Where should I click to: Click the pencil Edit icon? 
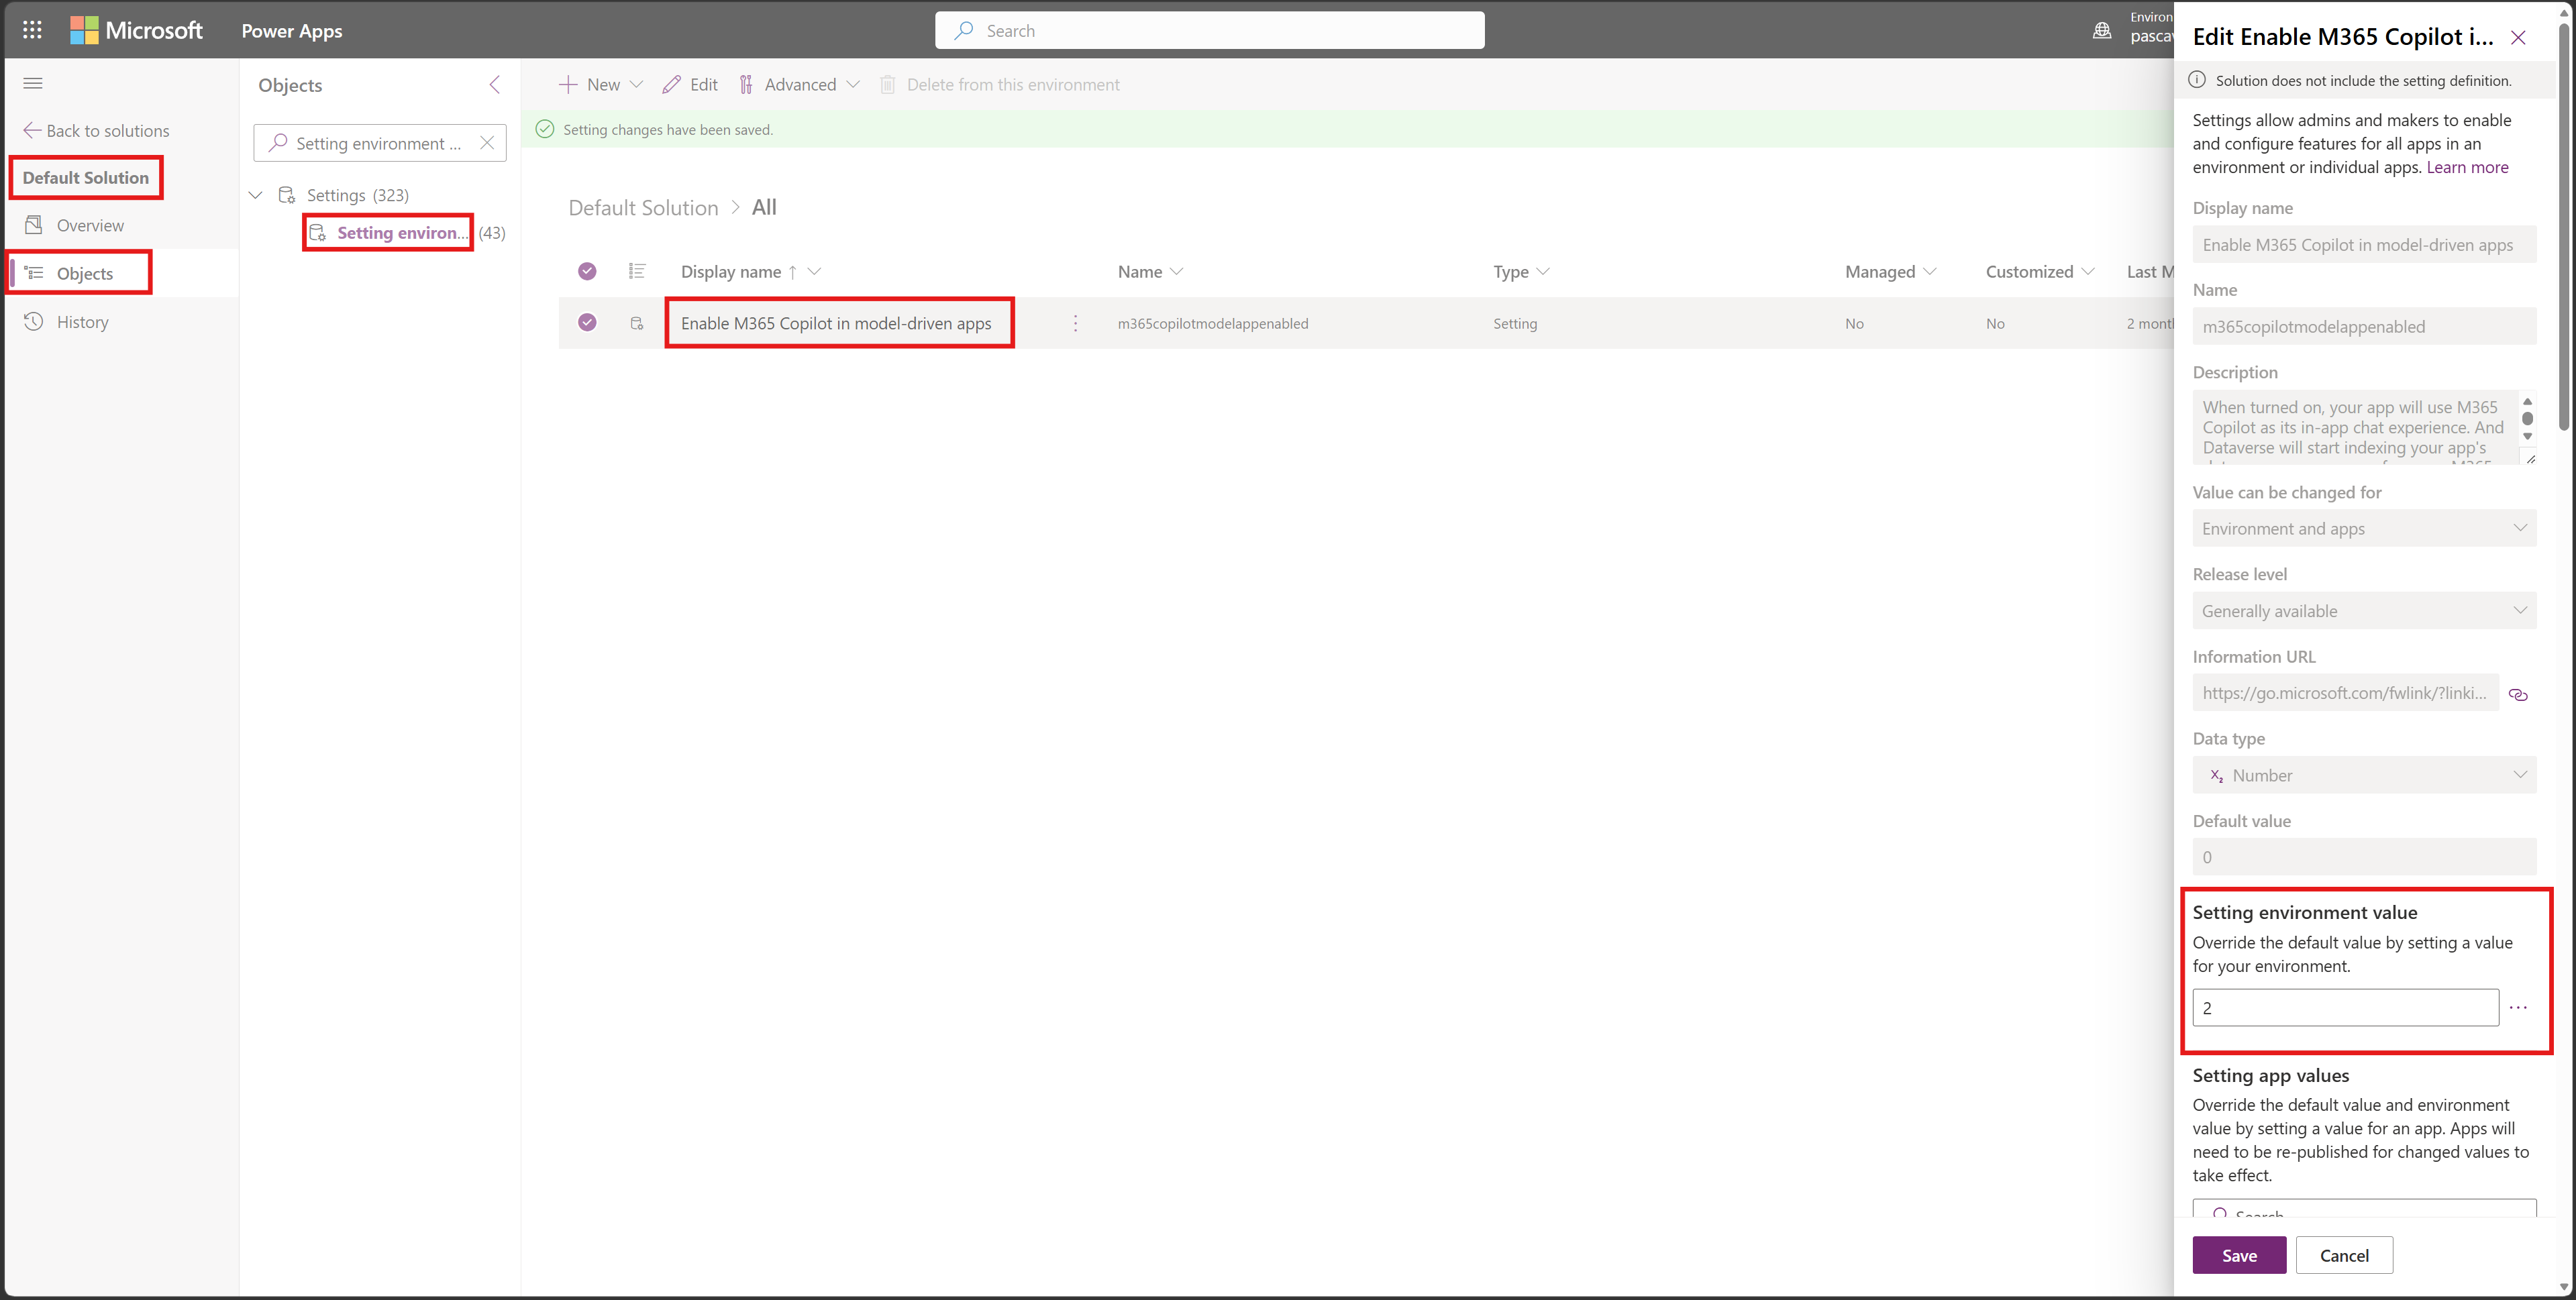tap(672, 85)
